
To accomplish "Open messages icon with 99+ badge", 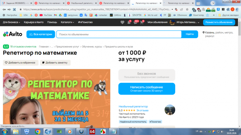I will (x=136, y=22).
